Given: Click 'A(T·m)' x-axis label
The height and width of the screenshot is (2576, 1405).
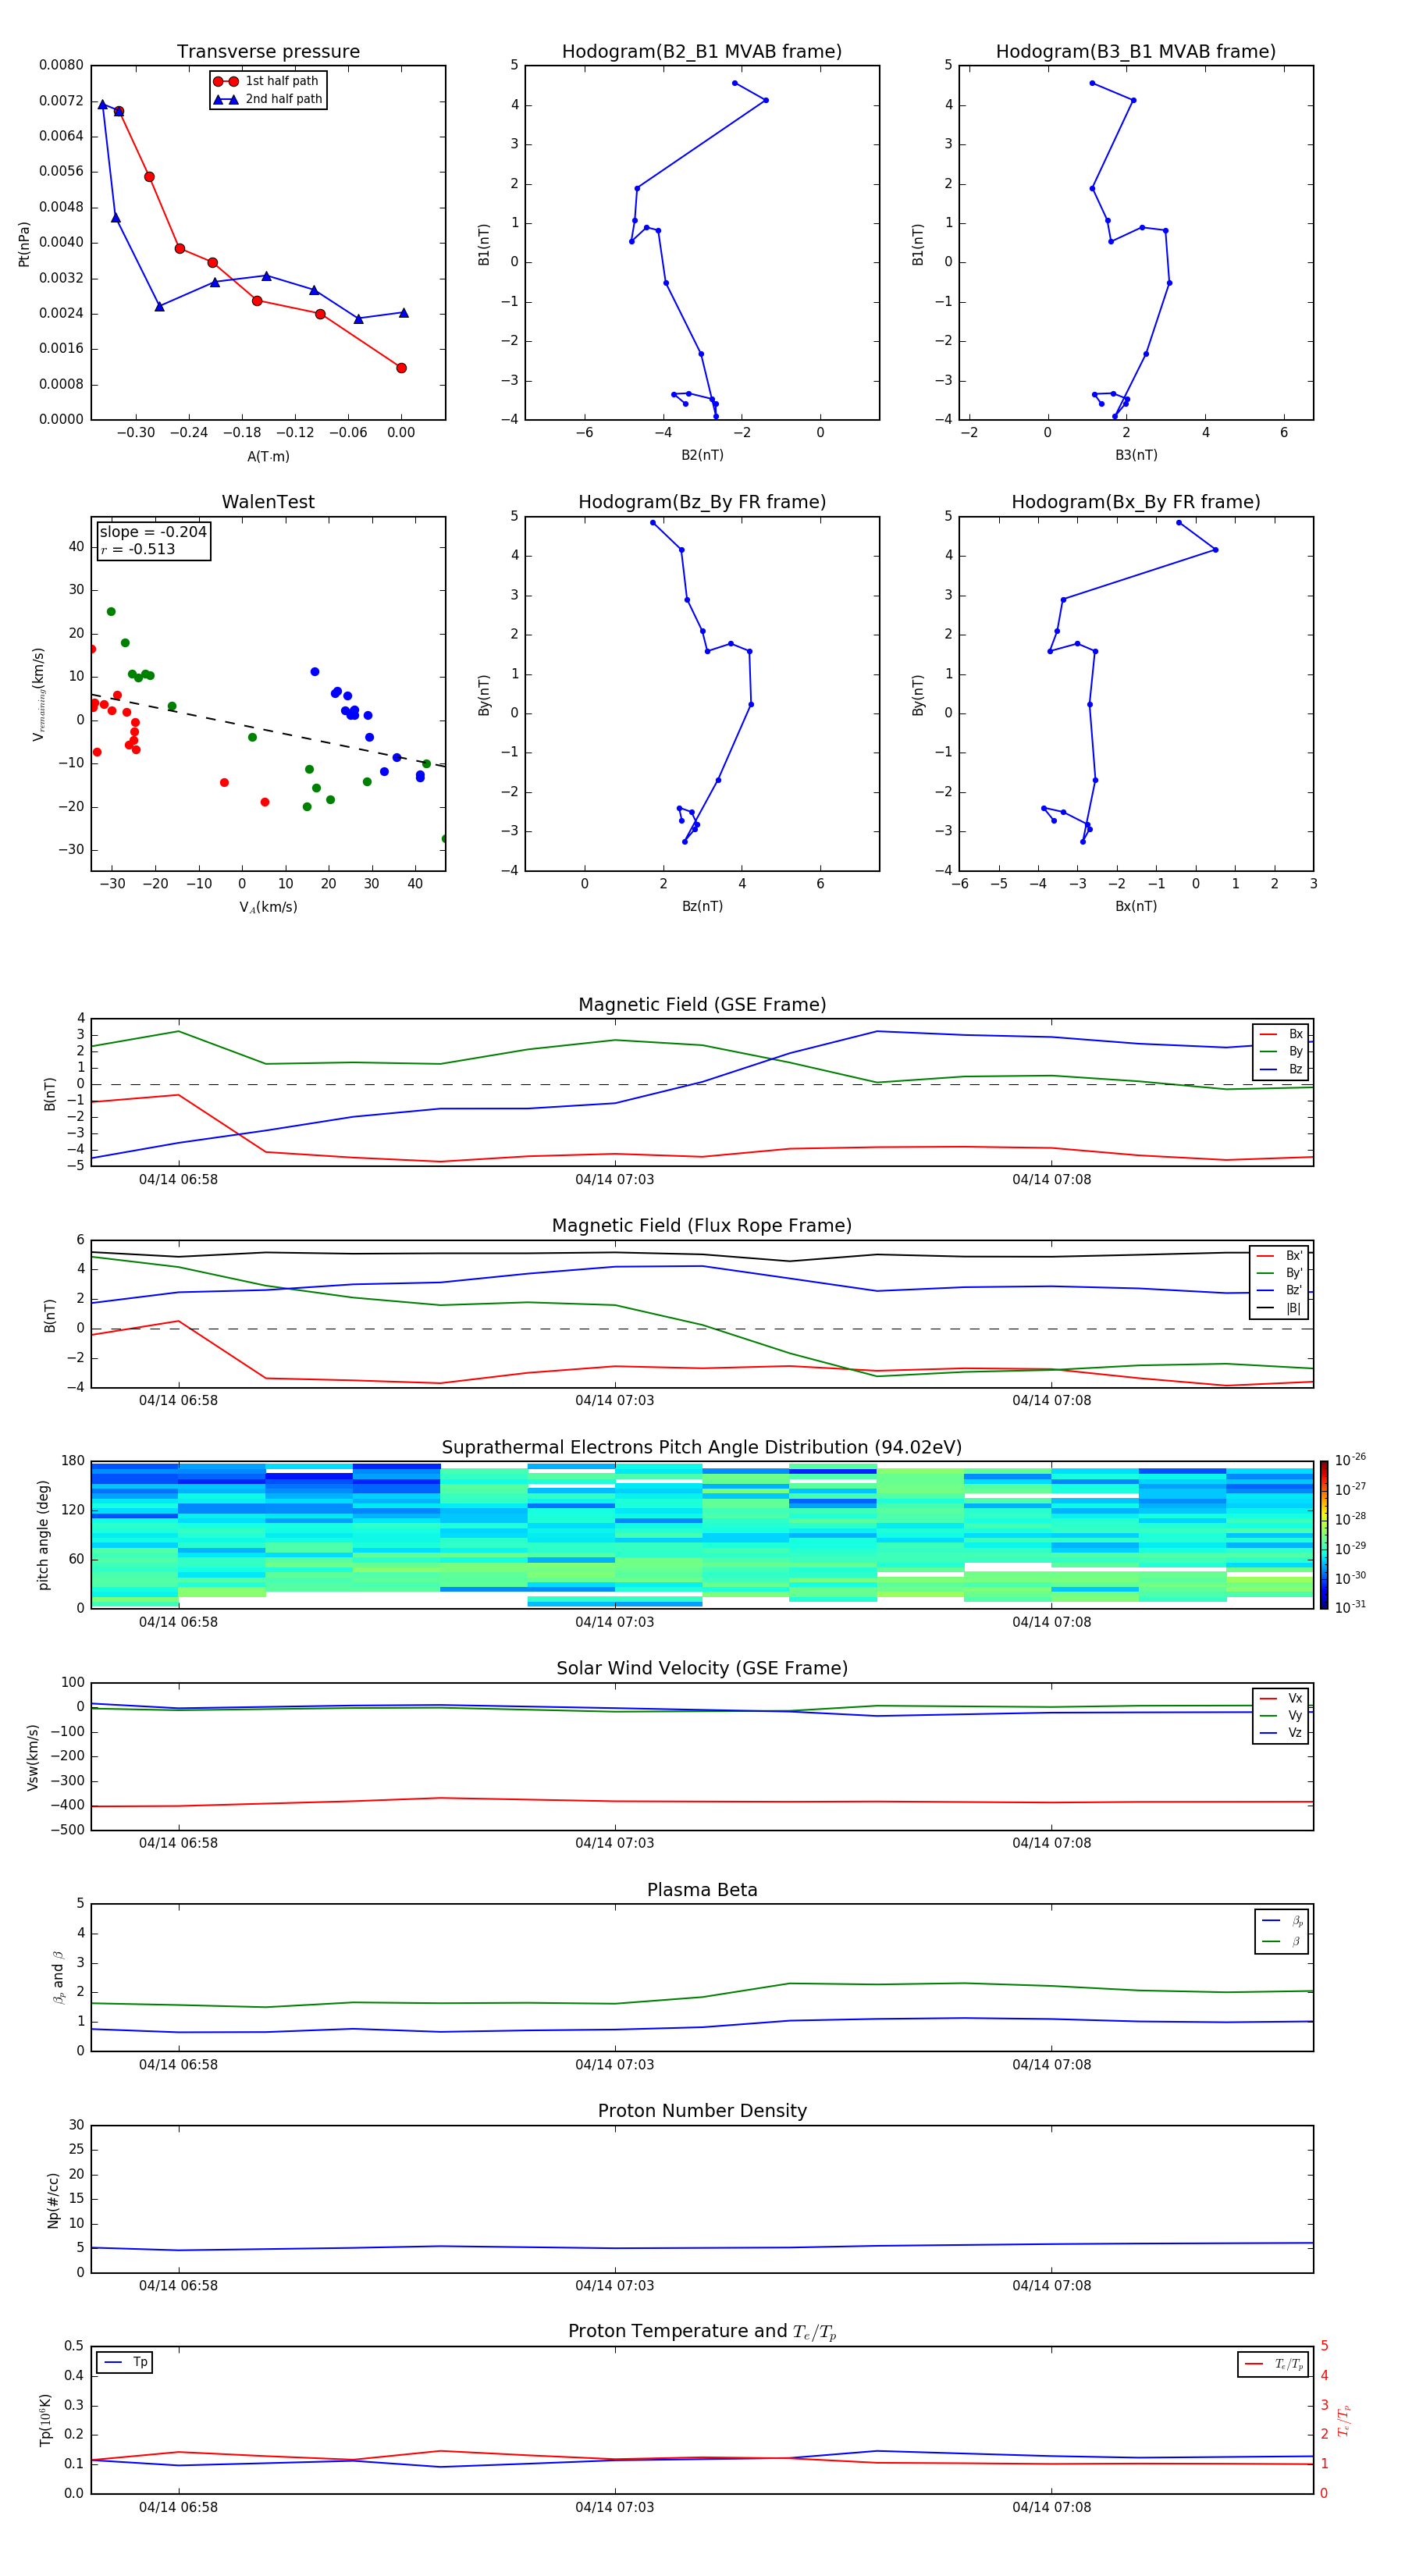Looking at the screenshot, I should (268, 457).
